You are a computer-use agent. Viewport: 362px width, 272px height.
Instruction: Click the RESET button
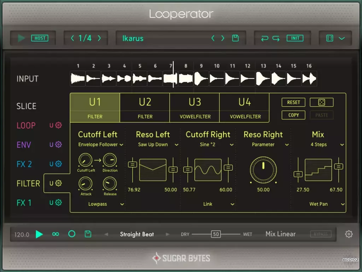(x=293, y=102)
